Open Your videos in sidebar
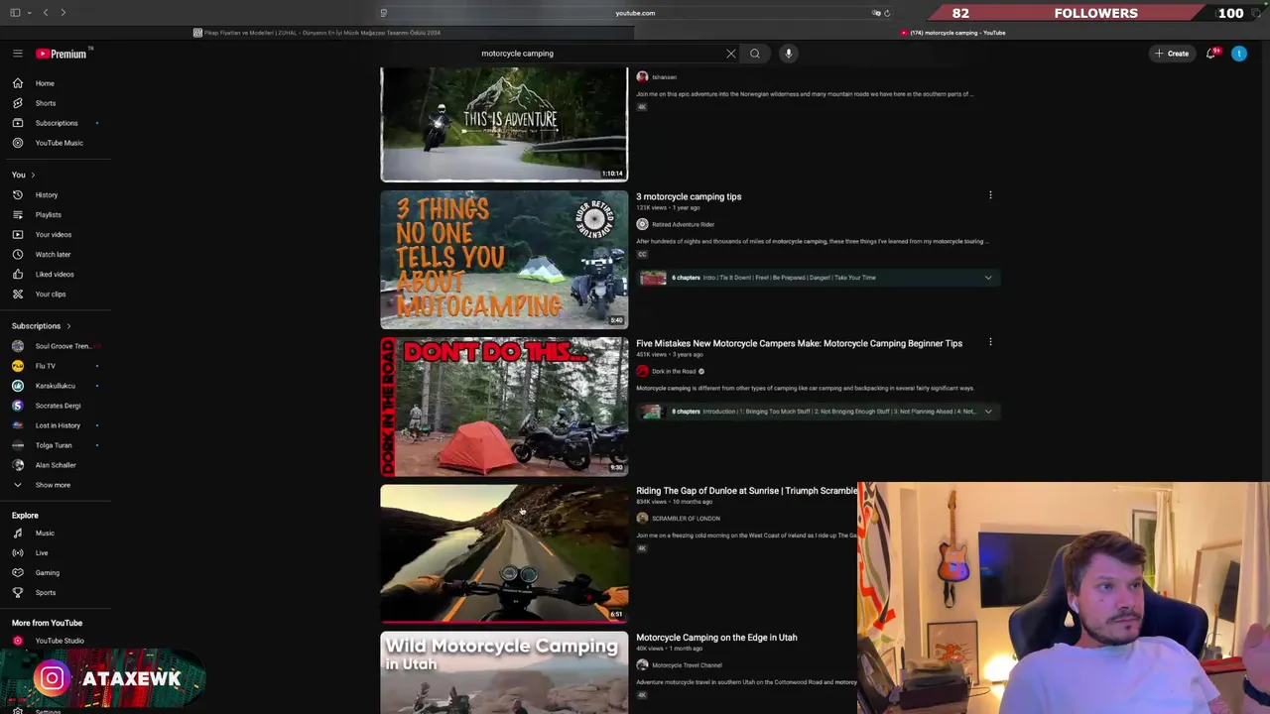This screenshot has height=714, width=1270. (x=56, y=234)
